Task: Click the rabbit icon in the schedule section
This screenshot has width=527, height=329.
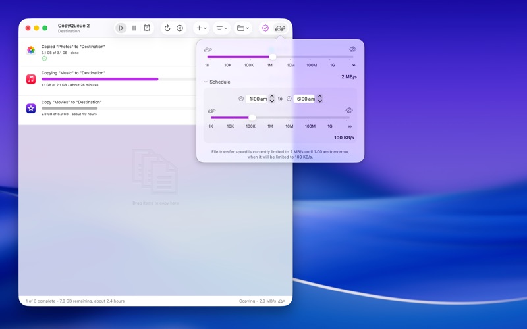Action: [349, 110]
